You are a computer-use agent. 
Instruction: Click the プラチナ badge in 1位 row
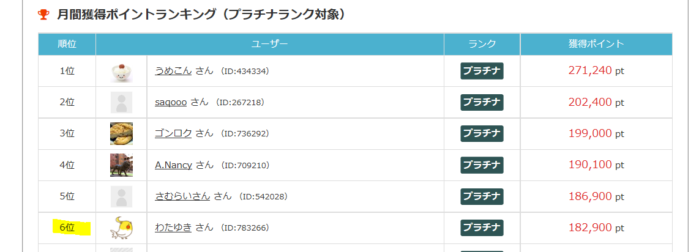coord(482,71)
